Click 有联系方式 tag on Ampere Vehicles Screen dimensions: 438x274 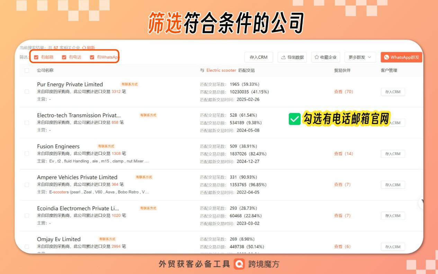pyautogui.click(x=144, y=177)
